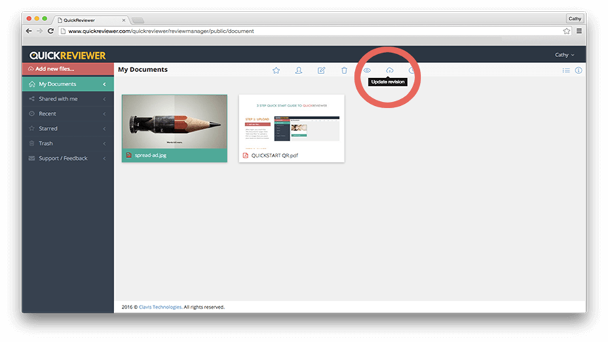Screen dimensions: 608x342
Task: Click chevron next to Recent
Action: click(104, 113)
